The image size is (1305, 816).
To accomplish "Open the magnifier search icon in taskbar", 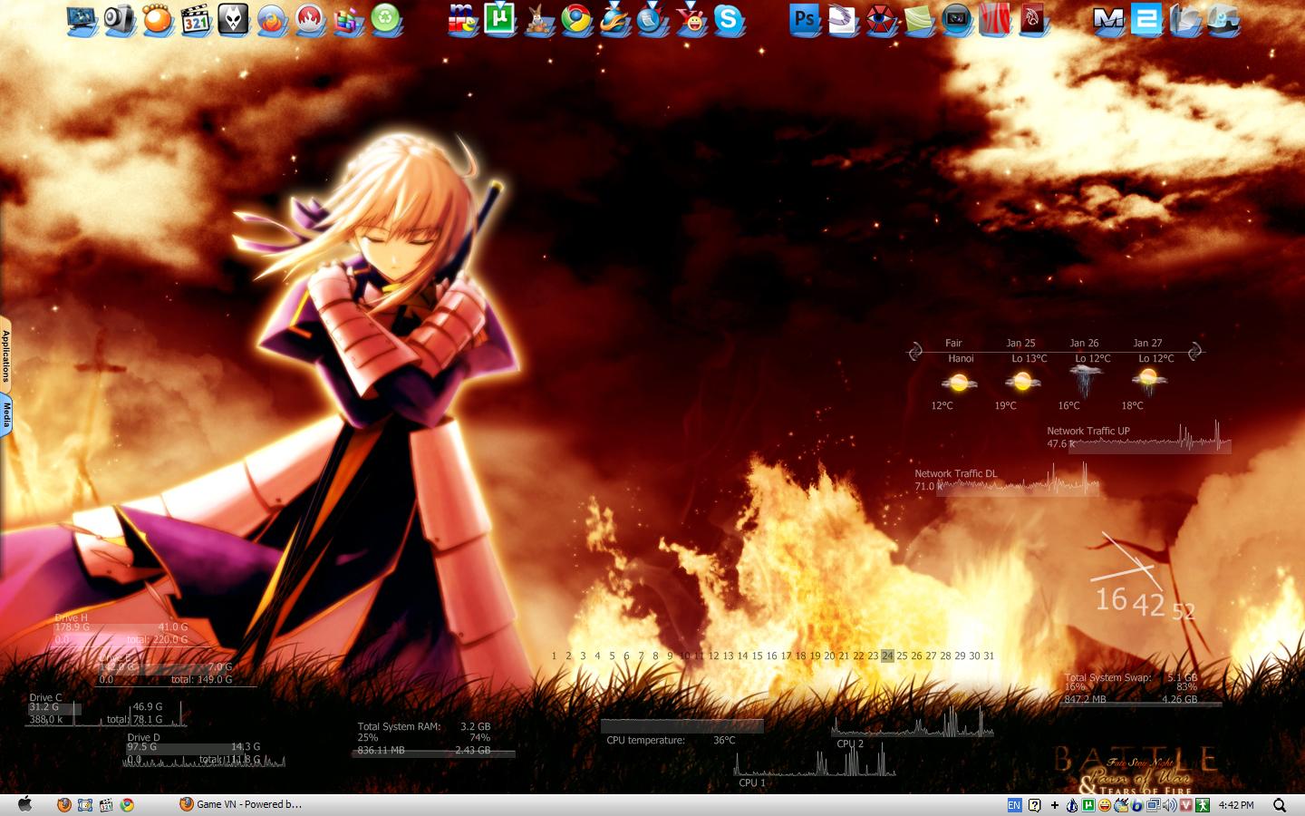I will coord(1280,805).
